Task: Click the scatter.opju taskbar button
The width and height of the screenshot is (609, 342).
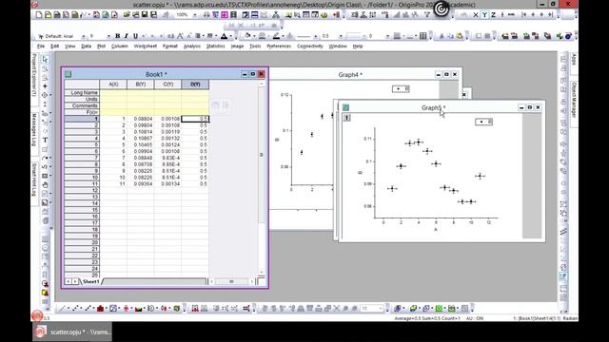Action: pos(72,332)
